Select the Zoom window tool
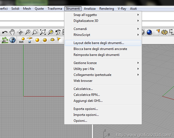This screenshot has width=174, height=138. click(x=35, y=32)
